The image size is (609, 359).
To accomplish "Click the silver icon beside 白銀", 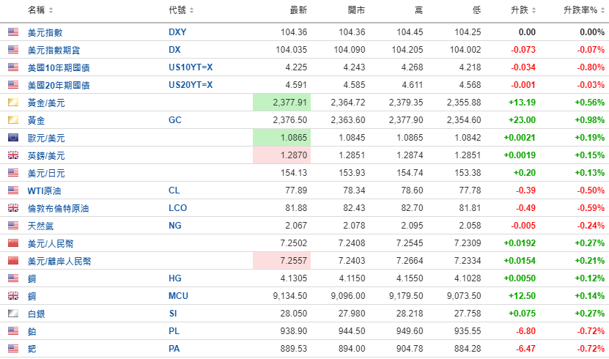I will click(13, 314).
